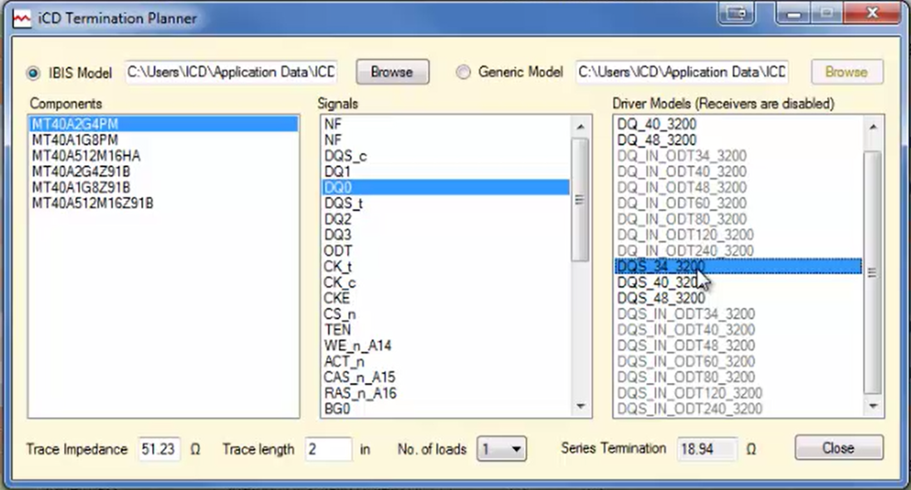911x490 pixels.
Task: Click Browse next to the IBIS Model path
Action: 392,72
